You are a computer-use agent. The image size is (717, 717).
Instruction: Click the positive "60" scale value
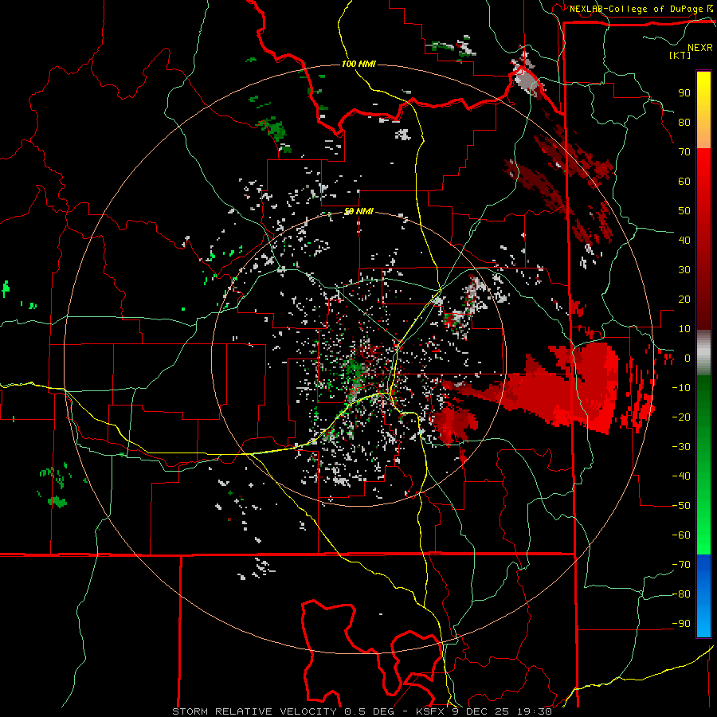(x=684, y=182)
